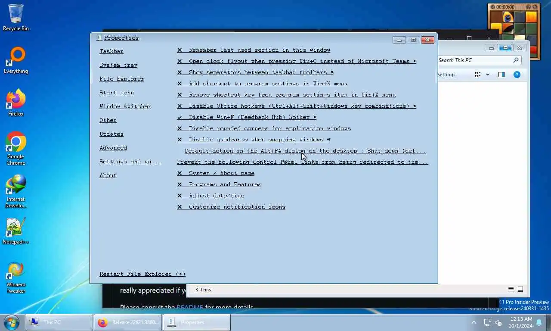Go to the Window switcher section
551x331 pixels.
[125, 106]
